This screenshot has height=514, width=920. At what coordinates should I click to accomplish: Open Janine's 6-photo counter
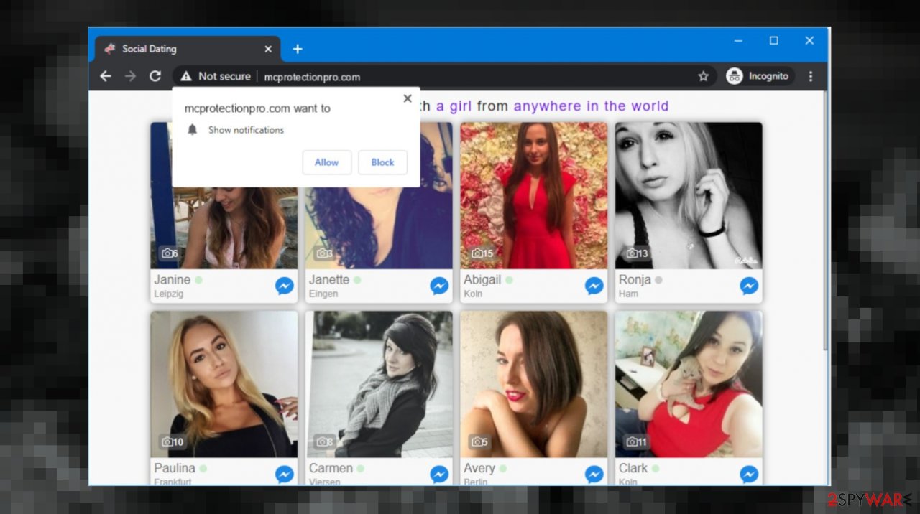pyautogui.click(x=170, y=253)
